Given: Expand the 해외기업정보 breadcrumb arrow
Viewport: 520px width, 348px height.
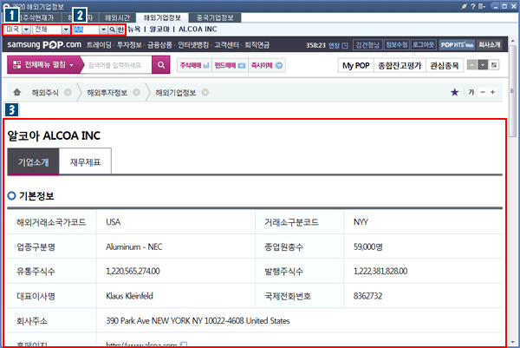Looking at the screenshot, I should click(x=205, y=92).
